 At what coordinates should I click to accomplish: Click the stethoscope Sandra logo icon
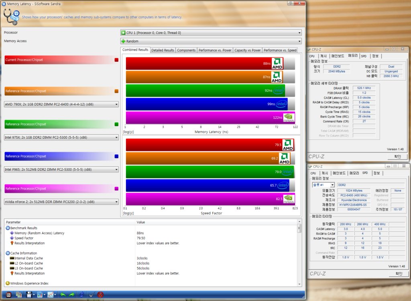pos(11,17)
